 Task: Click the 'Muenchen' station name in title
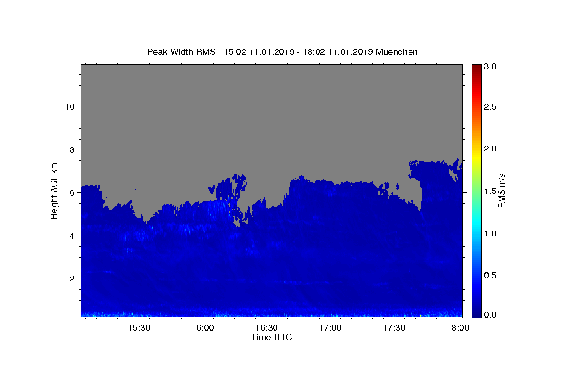click(x=397, y=52)
